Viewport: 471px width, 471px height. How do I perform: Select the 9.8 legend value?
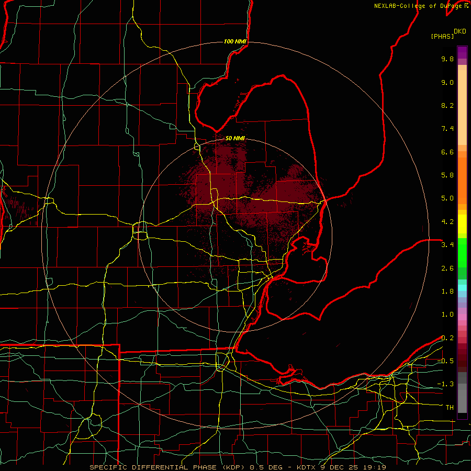point(447,59)
